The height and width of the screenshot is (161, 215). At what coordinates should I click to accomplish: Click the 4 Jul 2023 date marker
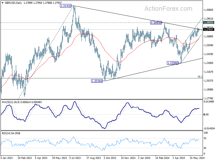75,158
